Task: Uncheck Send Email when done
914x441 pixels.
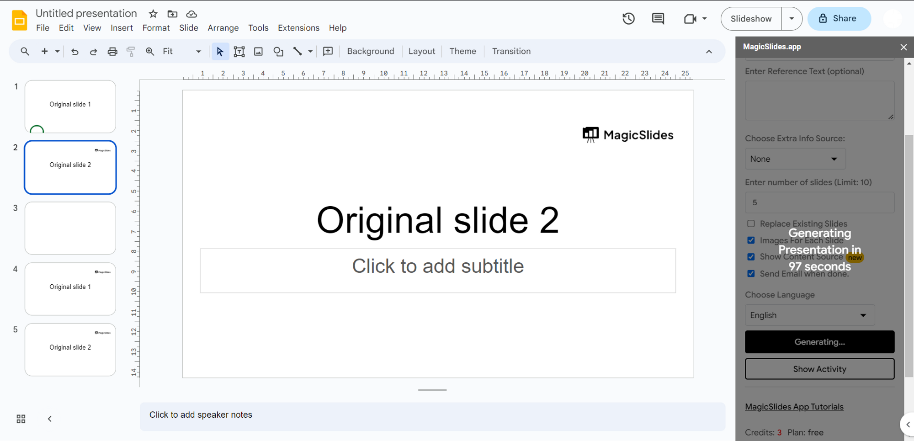Action: [x=751, y=274]
